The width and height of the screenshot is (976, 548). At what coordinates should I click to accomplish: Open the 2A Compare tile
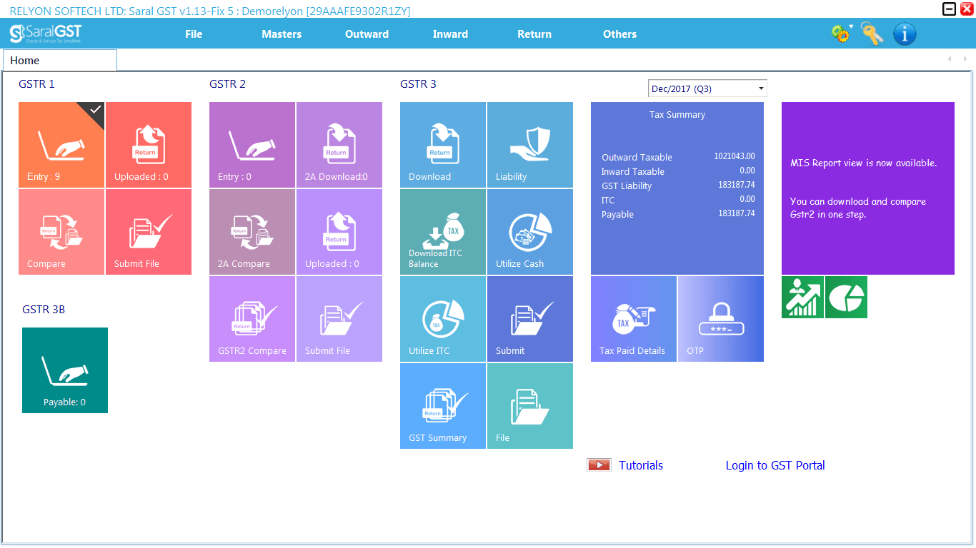(252, 232)
